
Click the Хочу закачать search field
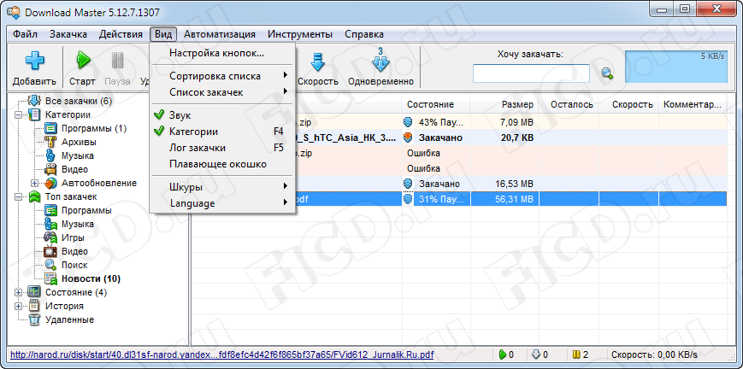pos(531,73)
